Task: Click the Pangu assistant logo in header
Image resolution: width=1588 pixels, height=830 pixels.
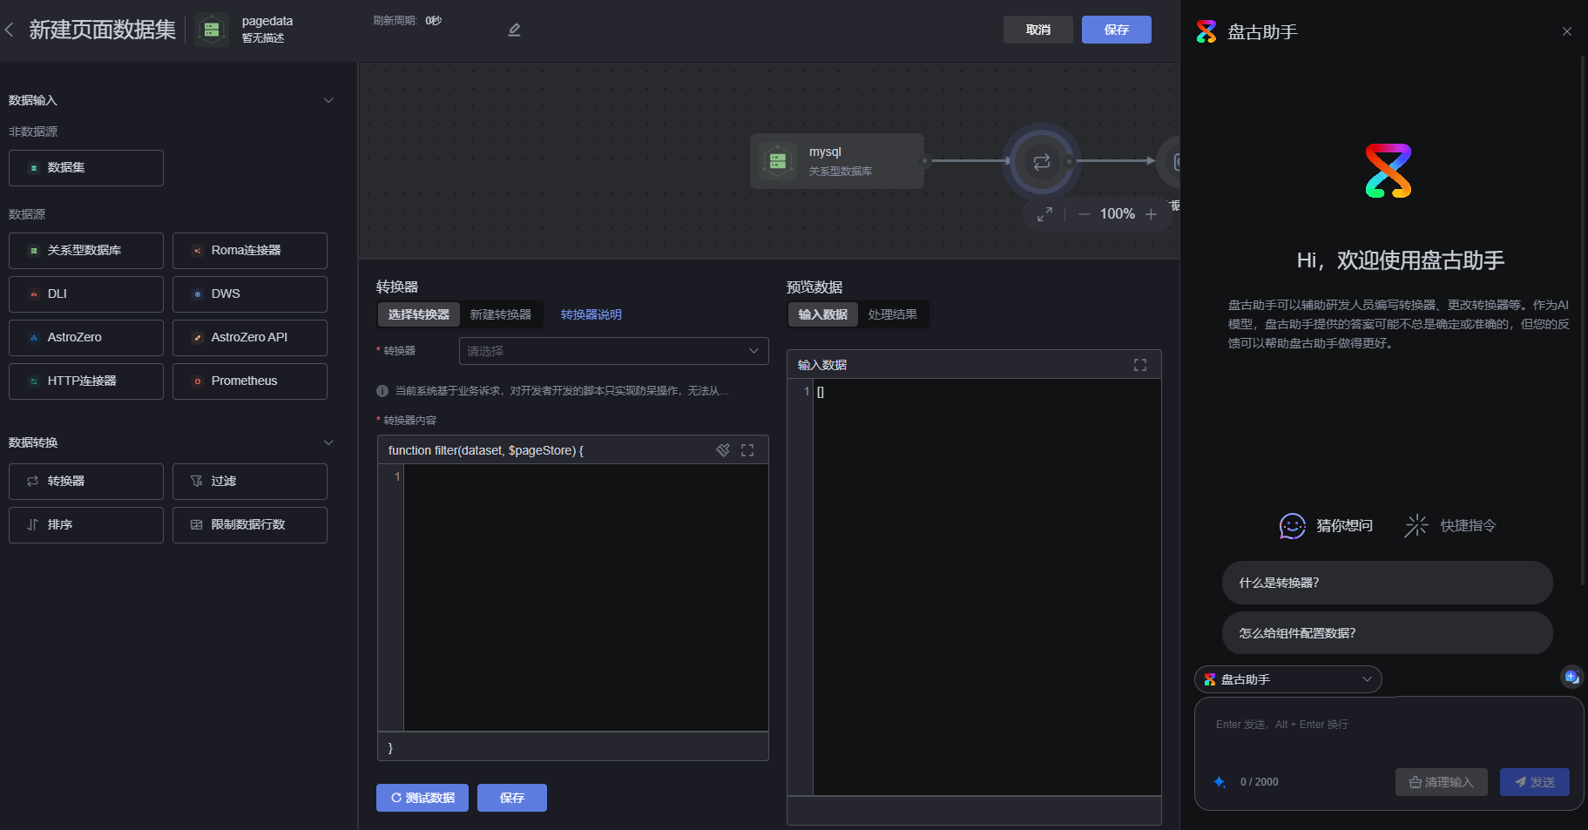Action: click(x=1206, y=31)
